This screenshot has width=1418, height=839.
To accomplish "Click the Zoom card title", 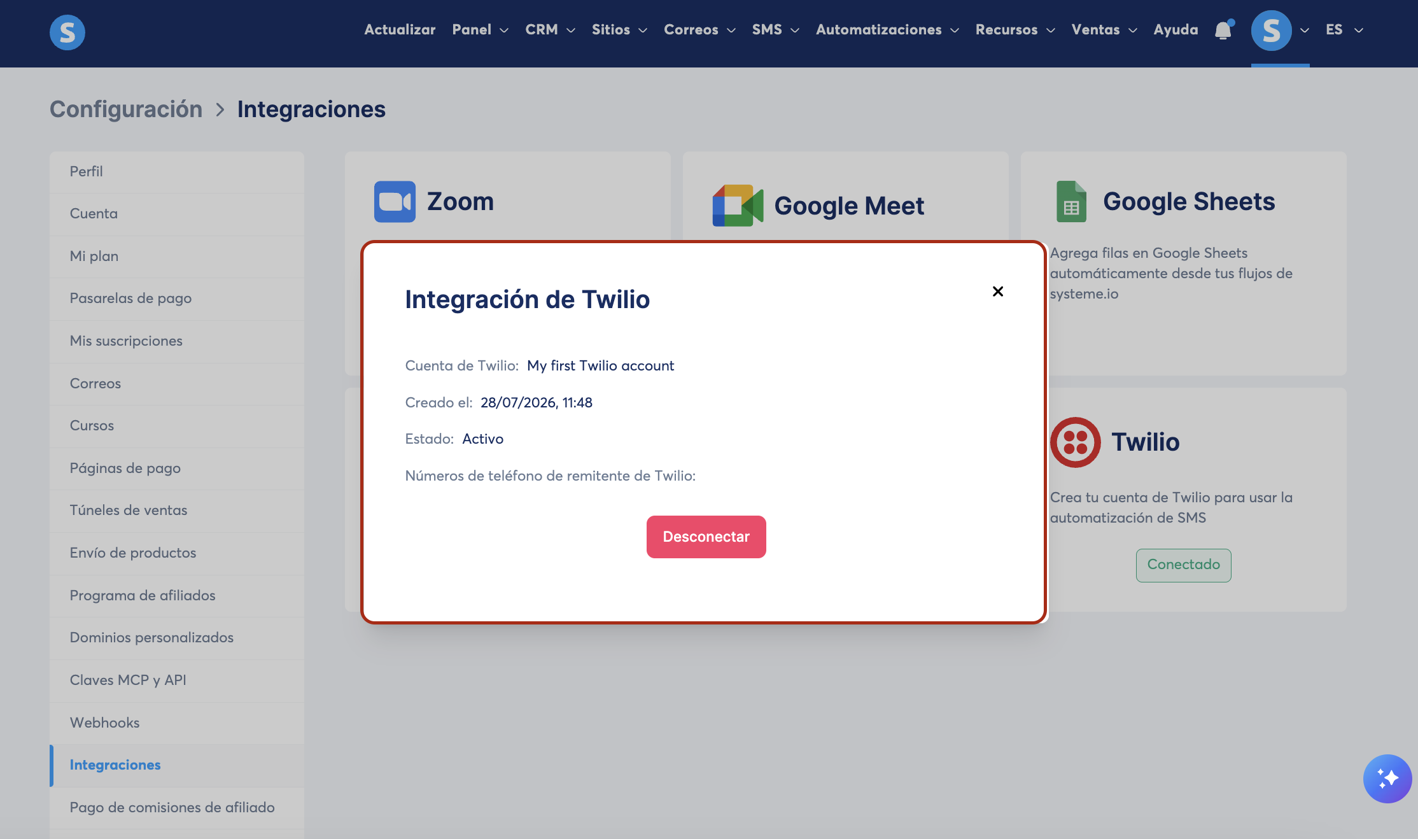I will click(x=460, y=202).
